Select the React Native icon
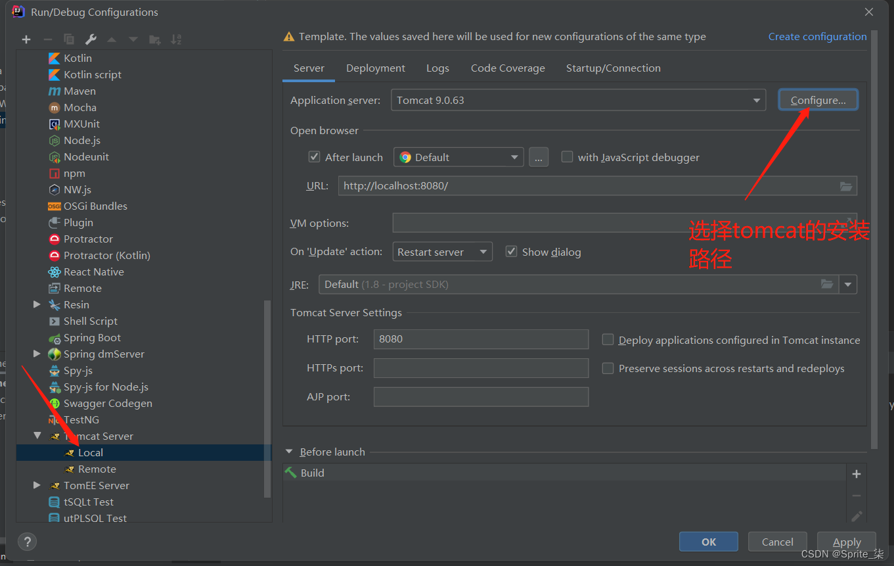This screenshot has width=894, height=566. 55,272
